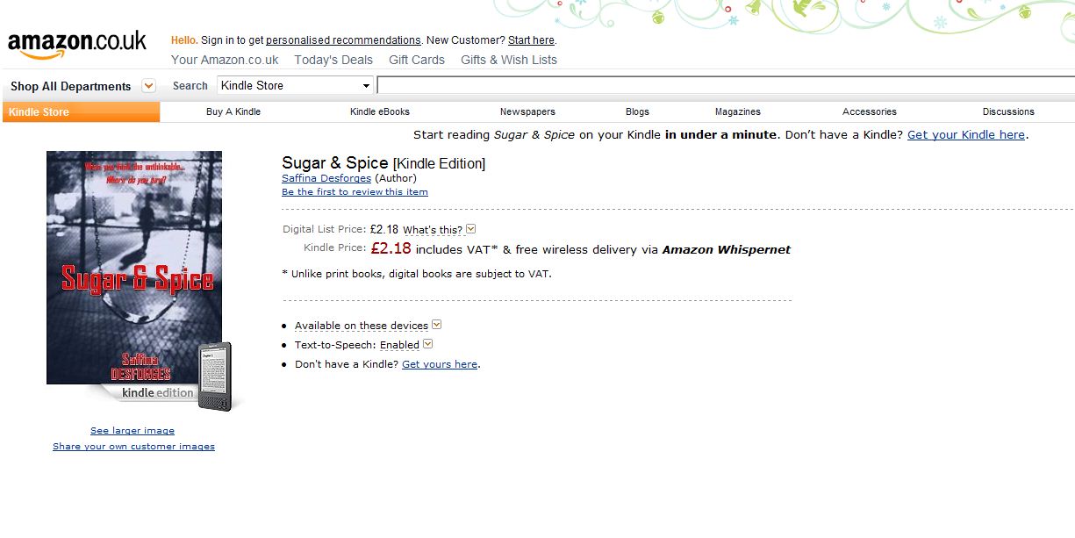Open Today's Deals menu link

point(333,60)
